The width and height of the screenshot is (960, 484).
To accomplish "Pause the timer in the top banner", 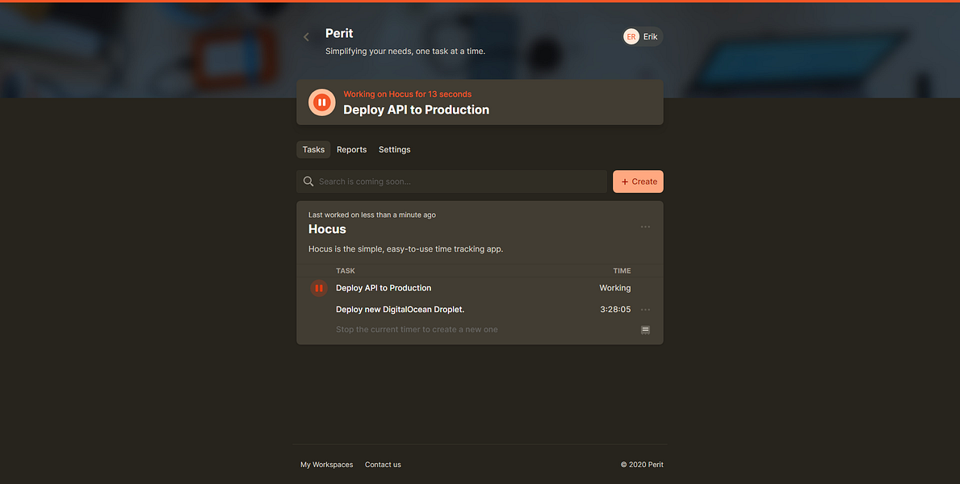I will [x=321, y=102].
